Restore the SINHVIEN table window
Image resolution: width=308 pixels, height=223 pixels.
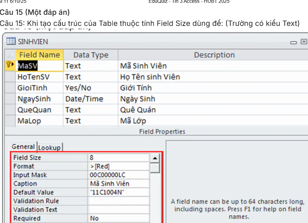304,42
